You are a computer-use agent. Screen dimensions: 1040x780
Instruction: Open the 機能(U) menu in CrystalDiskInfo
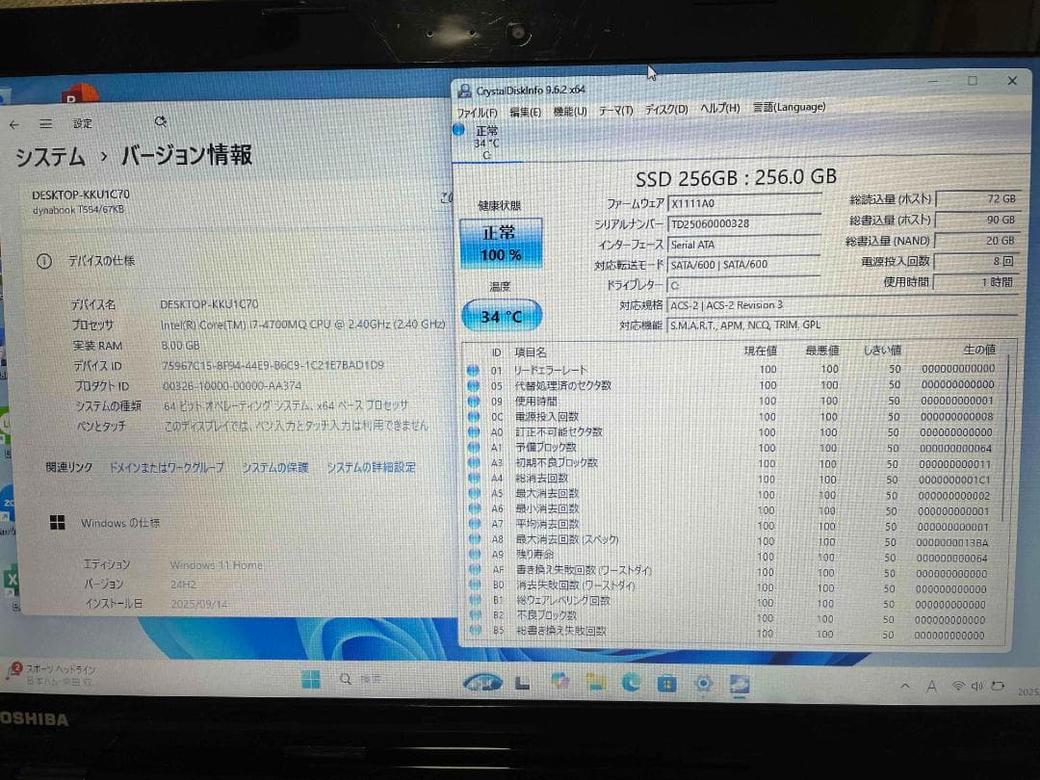coord(570,109)
